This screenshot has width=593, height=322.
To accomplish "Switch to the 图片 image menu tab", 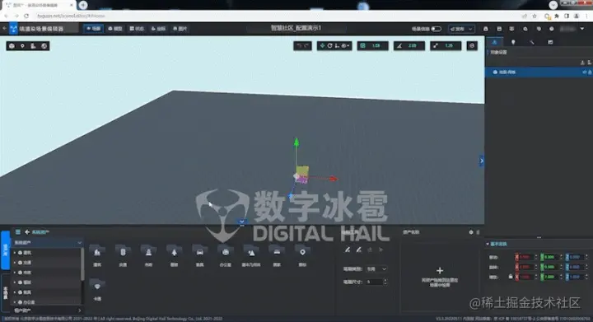I will (x=180, y=29).
